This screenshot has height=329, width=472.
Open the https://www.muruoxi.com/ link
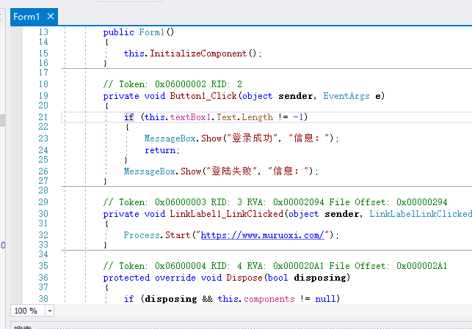(263, 235)
